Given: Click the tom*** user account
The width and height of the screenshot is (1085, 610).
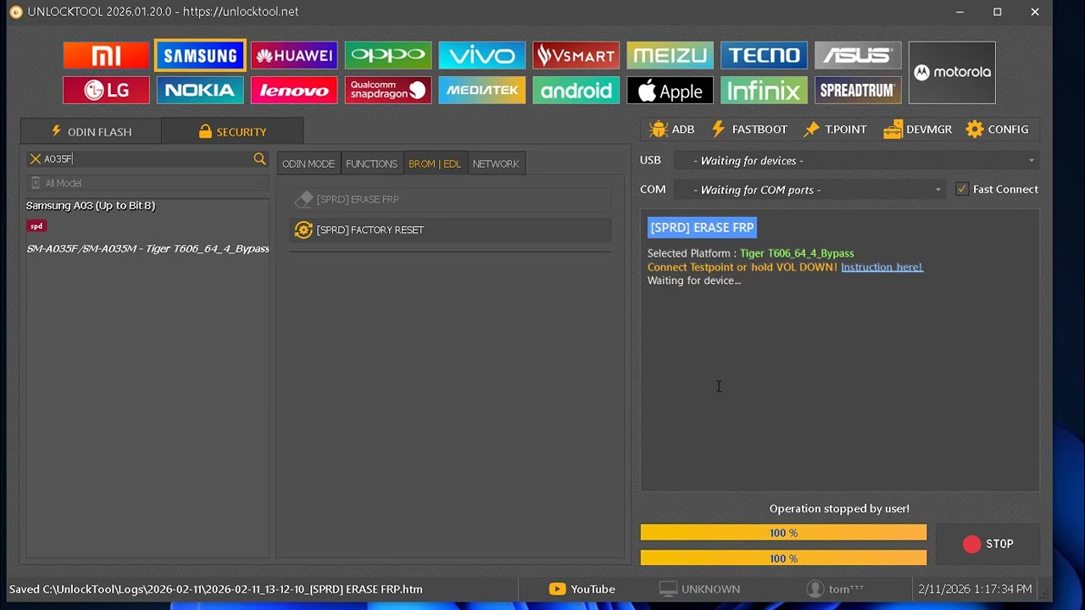Looking at the screenshot, I should tap(836, 589).
